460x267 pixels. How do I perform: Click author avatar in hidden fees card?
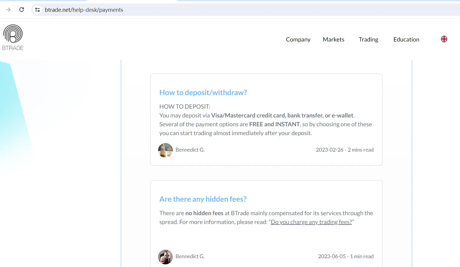coord(165,257)
